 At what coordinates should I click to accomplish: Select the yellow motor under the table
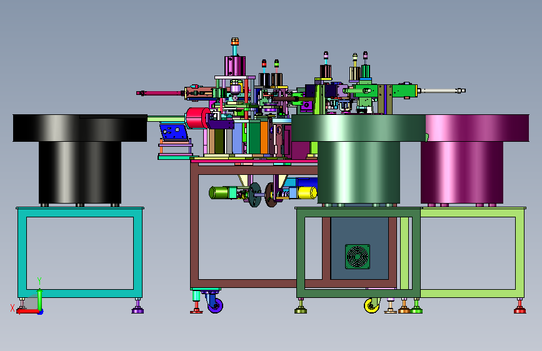pyautogui.click(x=307, y=193)
